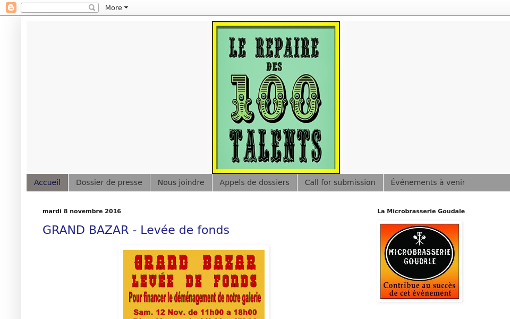Open the Dossier de presse page
Screen dimensions: 510x319
pos(109,182)
